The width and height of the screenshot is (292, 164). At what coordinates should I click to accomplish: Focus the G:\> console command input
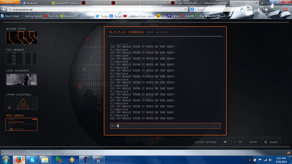165,126
